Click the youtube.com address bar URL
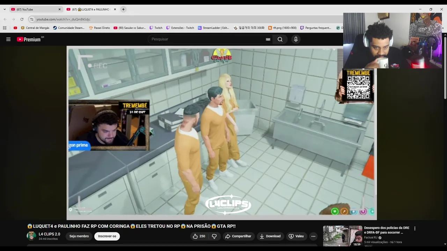The height and width of the screenshot is (251, 447). coord(63,19)
